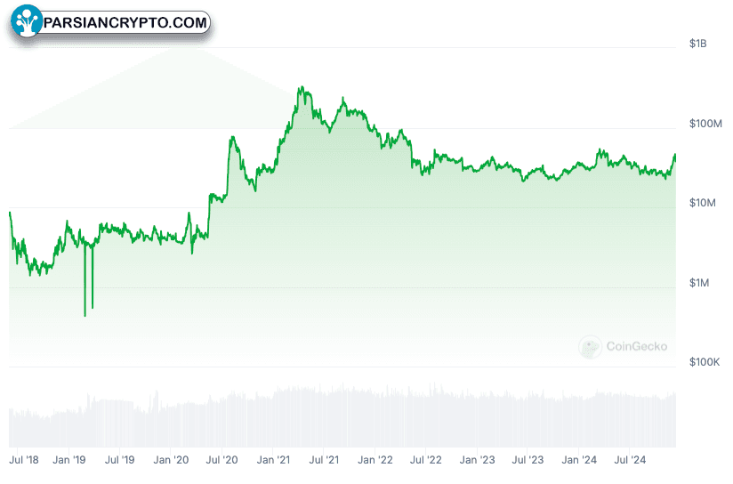Click the 2021 all-time peak on chart line
The width and height of the screenshot is (733, 484).
302,87
